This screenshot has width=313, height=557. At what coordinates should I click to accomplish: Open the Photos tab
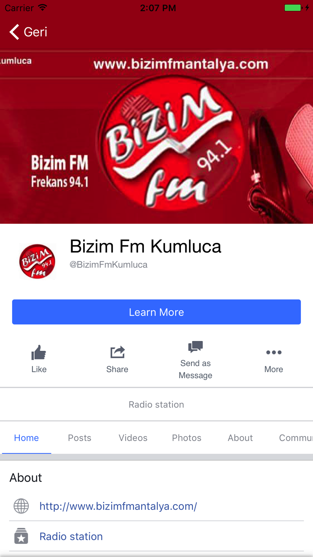pyautogui.click(x=187, y=438)
